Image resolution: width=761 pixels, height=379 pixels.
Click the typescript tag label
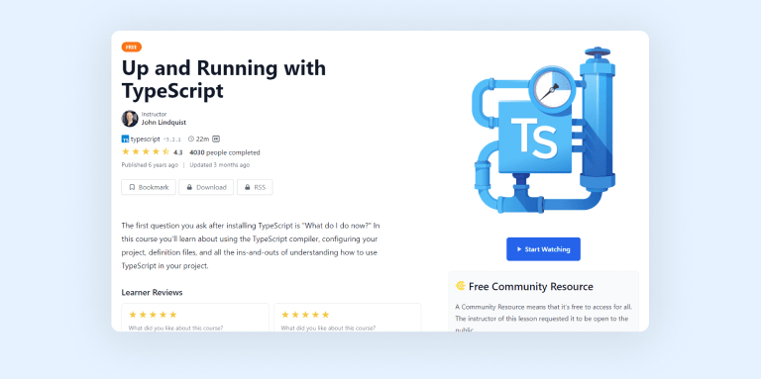pos(145,140)
